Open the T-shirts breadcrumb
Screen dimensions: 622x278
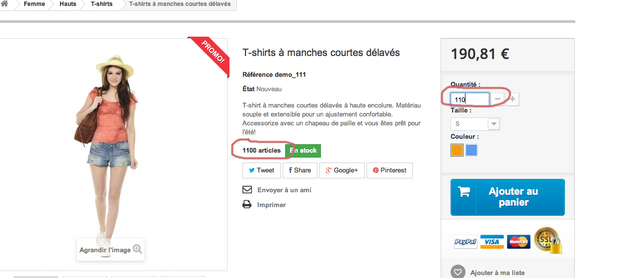tap(101, 4)
